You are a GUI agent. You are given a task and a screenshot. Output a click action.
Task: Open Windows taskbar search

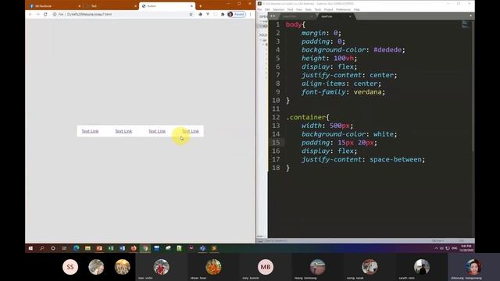(41, 248)
